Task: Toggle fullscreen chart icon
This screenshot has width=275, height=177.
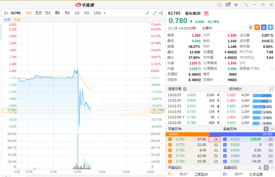Action: pos(155,13)
